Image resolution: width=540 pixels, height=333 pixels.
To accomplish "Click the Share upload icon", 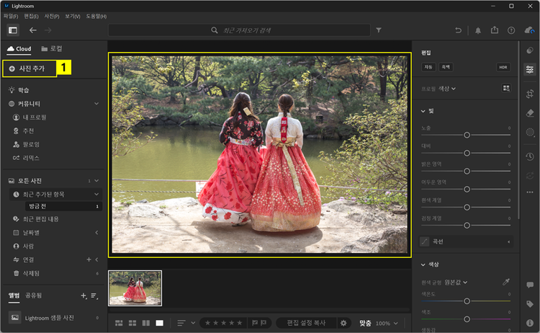I will [x=495, y=30].
